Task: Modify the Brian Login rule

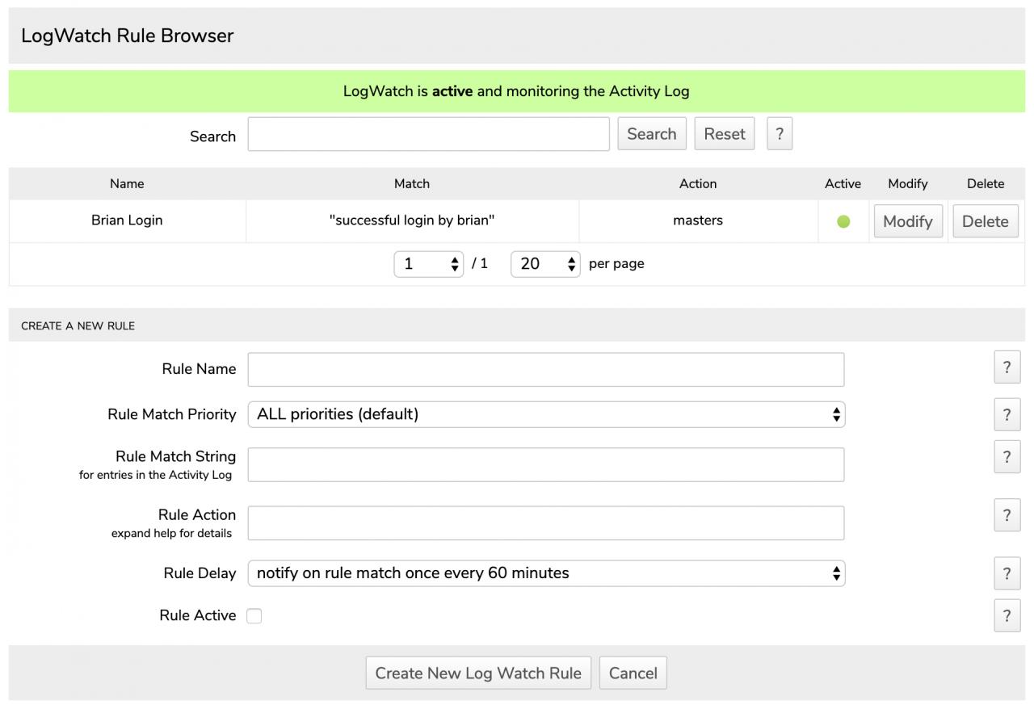Action: [907, 221]
